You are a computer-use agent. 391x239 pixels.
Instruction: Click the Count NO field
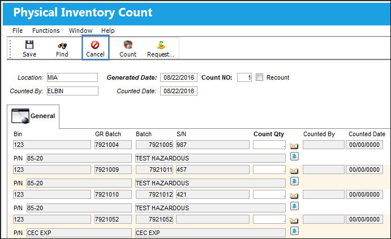244,77
